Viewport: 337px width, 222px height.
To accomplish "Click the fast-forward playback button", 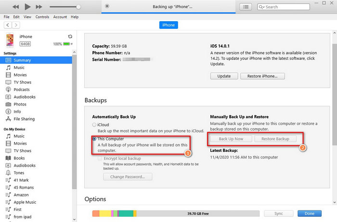I will 39,7.
